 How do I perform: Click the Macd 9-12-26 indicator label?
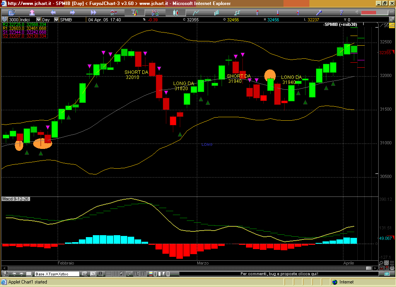click(15, 199)
